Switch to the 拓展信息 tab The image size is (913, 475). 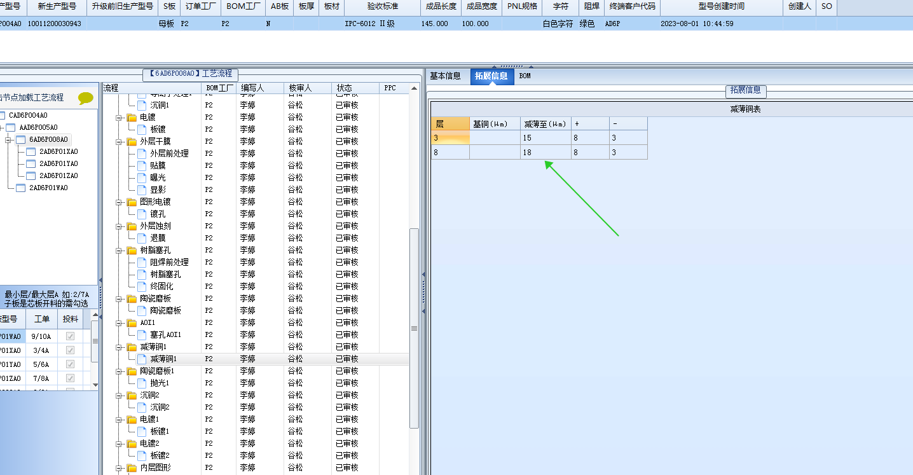491,76
